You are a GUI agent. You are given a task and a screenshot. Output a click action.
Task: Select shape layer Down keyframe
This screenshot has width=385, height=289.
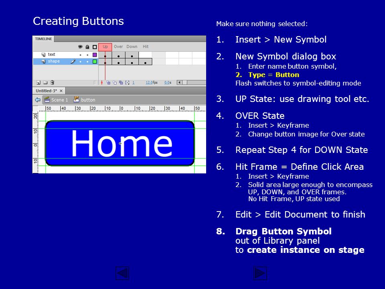pos(132,62)
